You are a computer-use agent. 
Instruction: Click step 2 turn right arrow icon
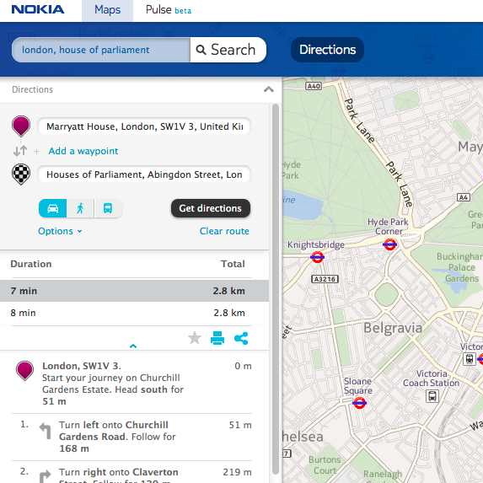(x=46, y=476)
